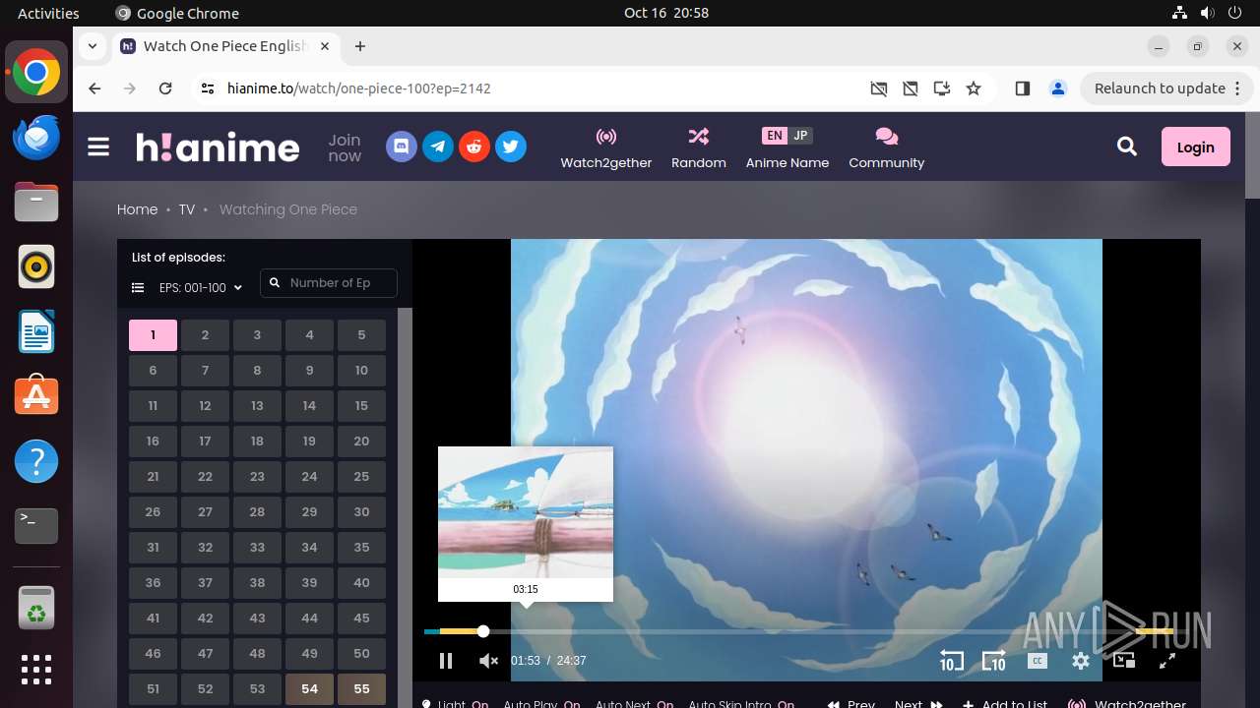
Task: Enter fullscreen video mode
Action: (x=1167, y=661)
